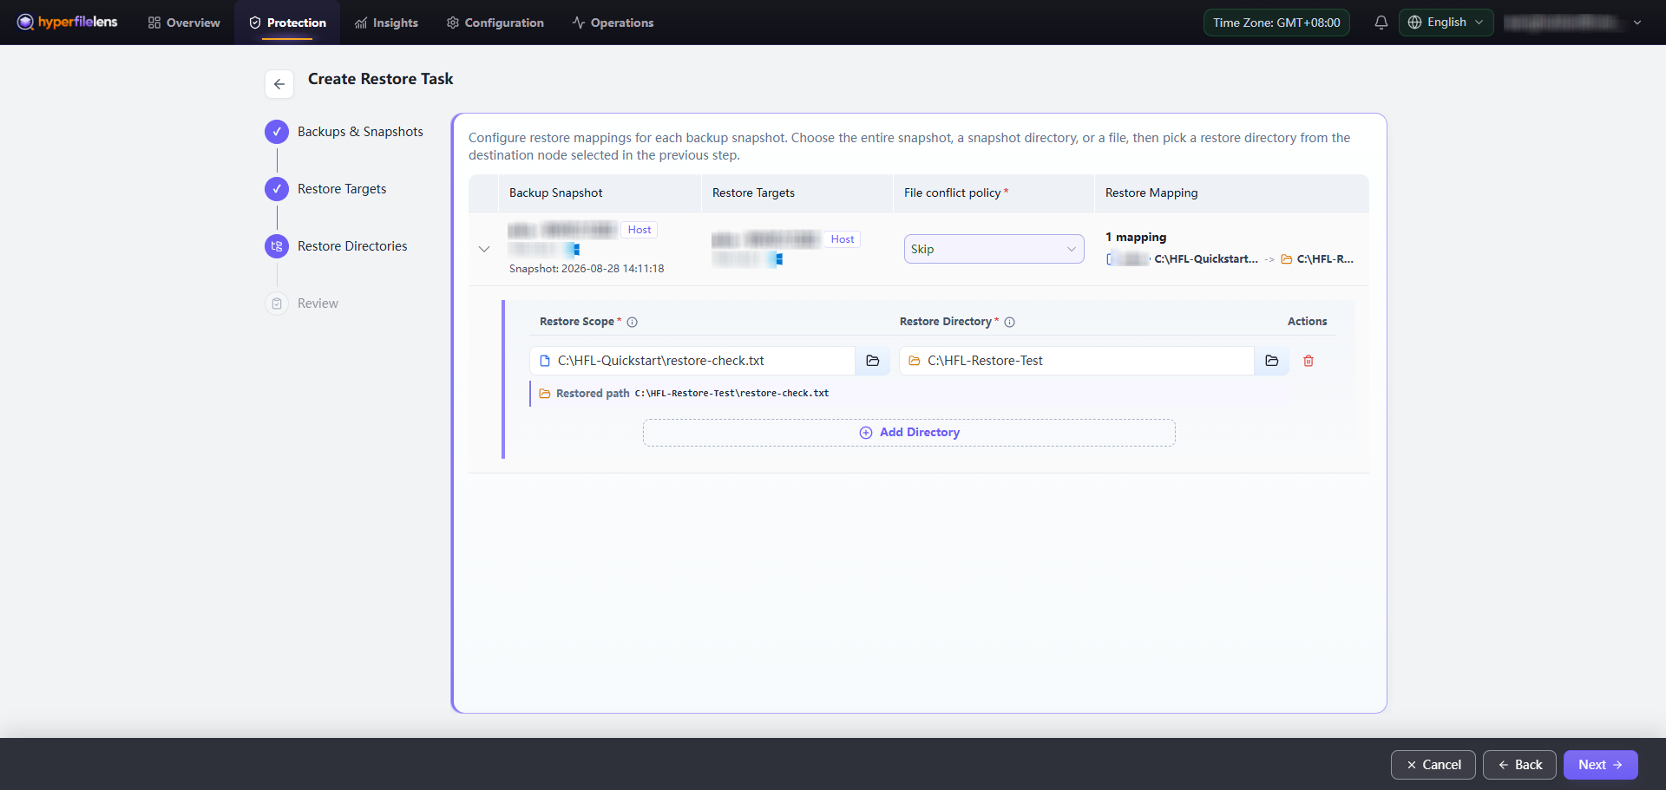Open the Operations tab

[613, 23]
